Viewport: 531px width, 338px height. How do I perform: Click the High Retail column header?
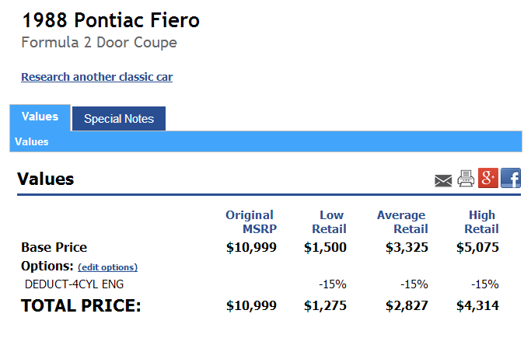pyautogui.click(x=481, y=222)
